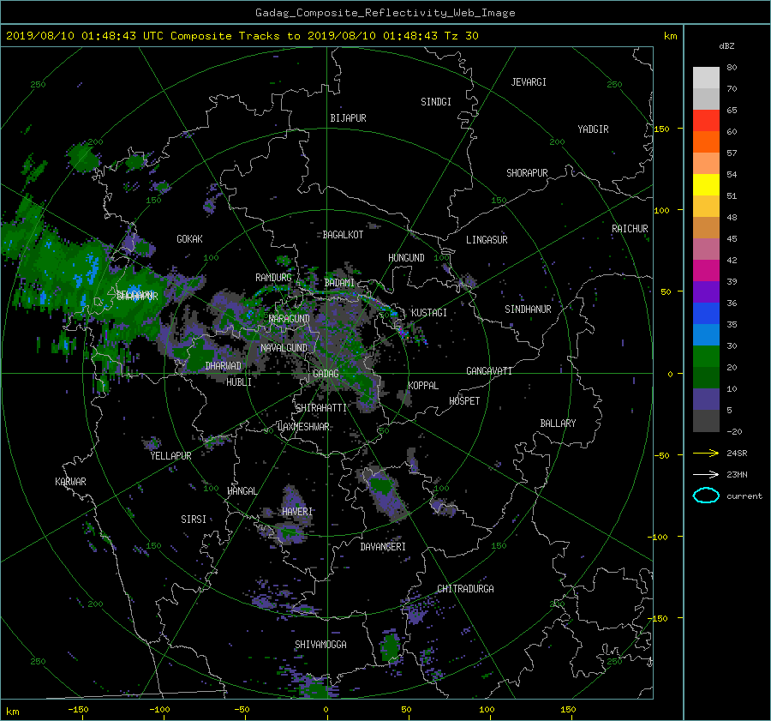Image resolution: width=771 pixels, height=721 pixels.
Task: Click the SINDGI city label
Action: 436,102
